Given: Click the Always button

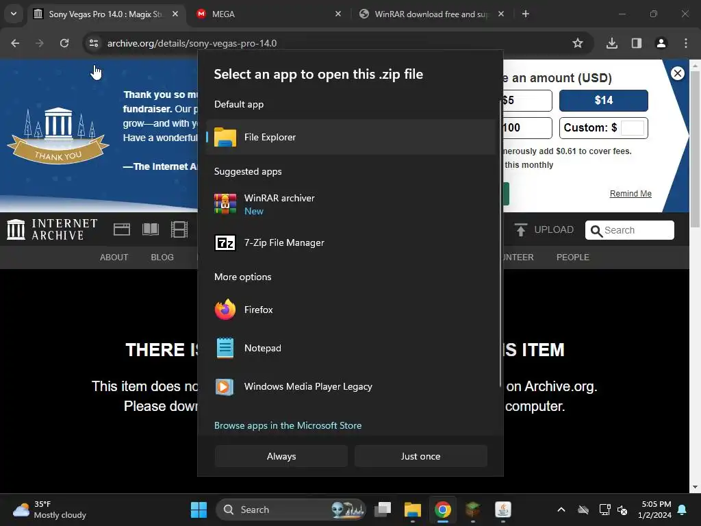Looking at the screenshot, I should point(281,456).
